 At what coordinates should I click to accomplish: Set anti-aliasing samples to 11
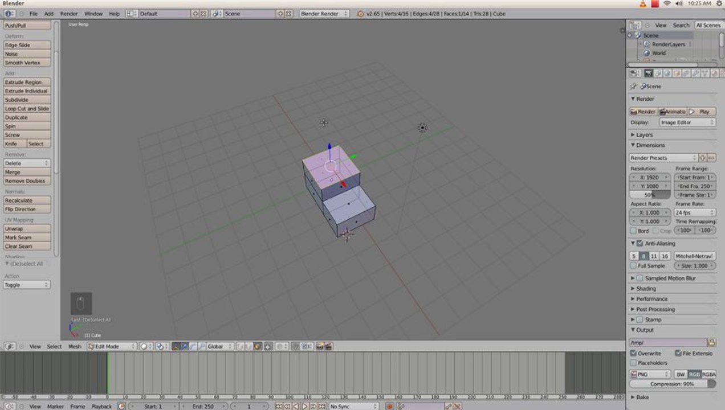654,256
